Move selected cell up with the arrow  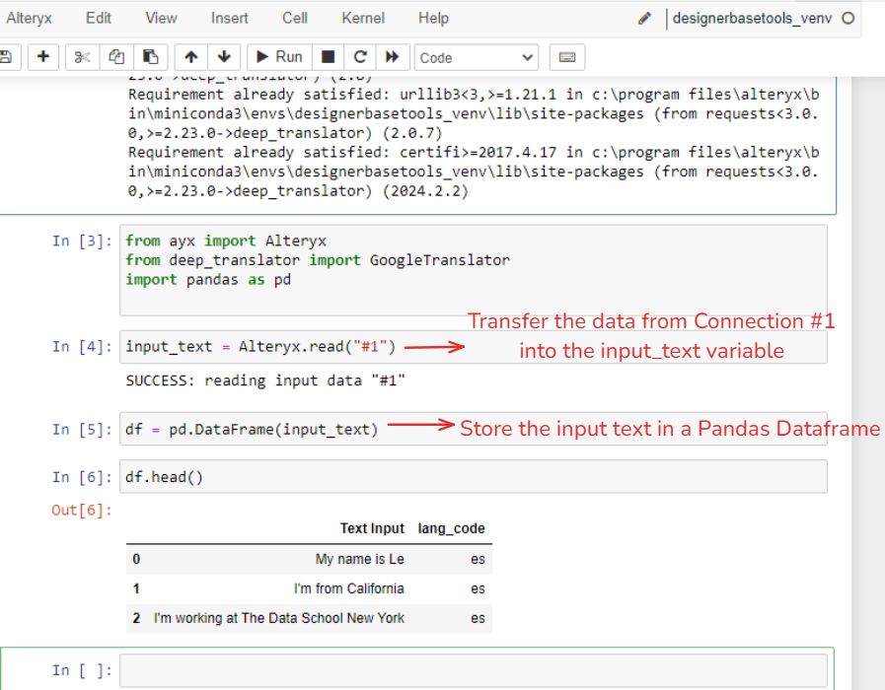click(x=191, y=57)
